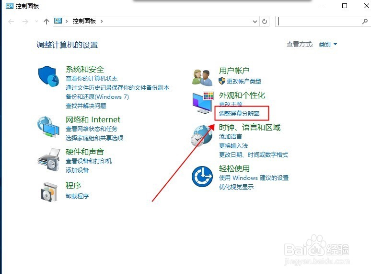
Task: Open the 程序 category
Action: [73, 185]
